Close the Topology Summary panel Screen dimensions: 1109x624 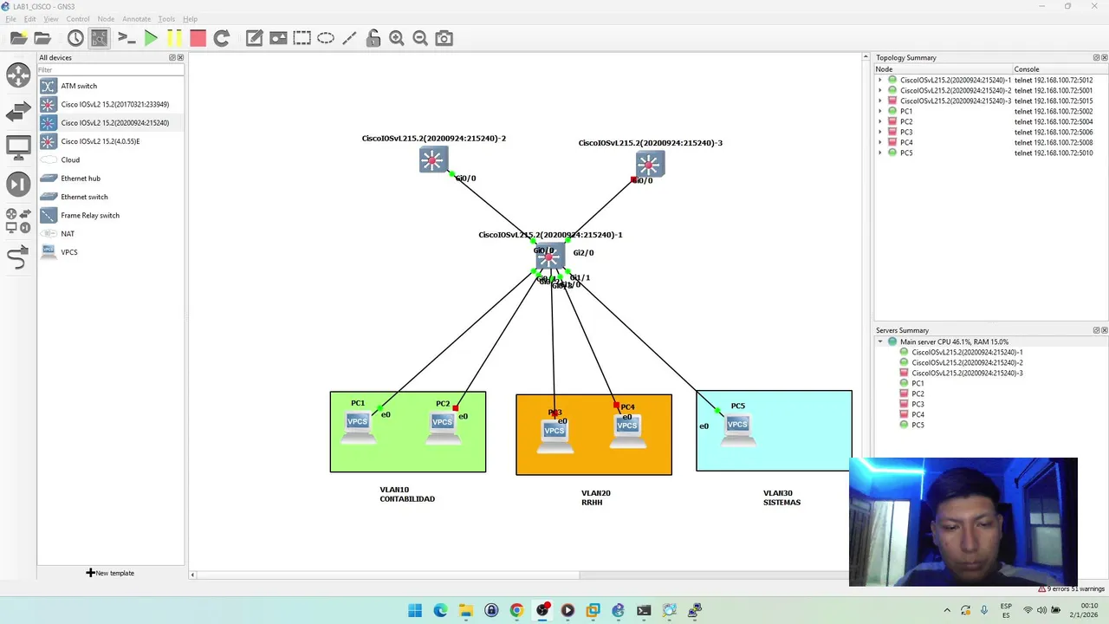click(x=1105, y=58)
